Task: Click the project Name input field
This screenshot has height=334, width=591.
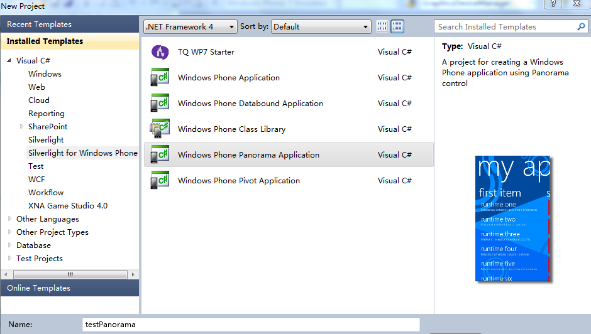Action: click(251, 325)
